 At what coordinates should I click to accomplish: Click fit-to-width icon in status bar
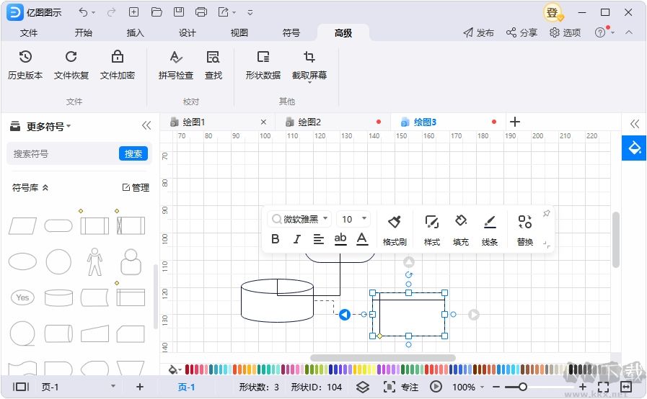(626, 387)
